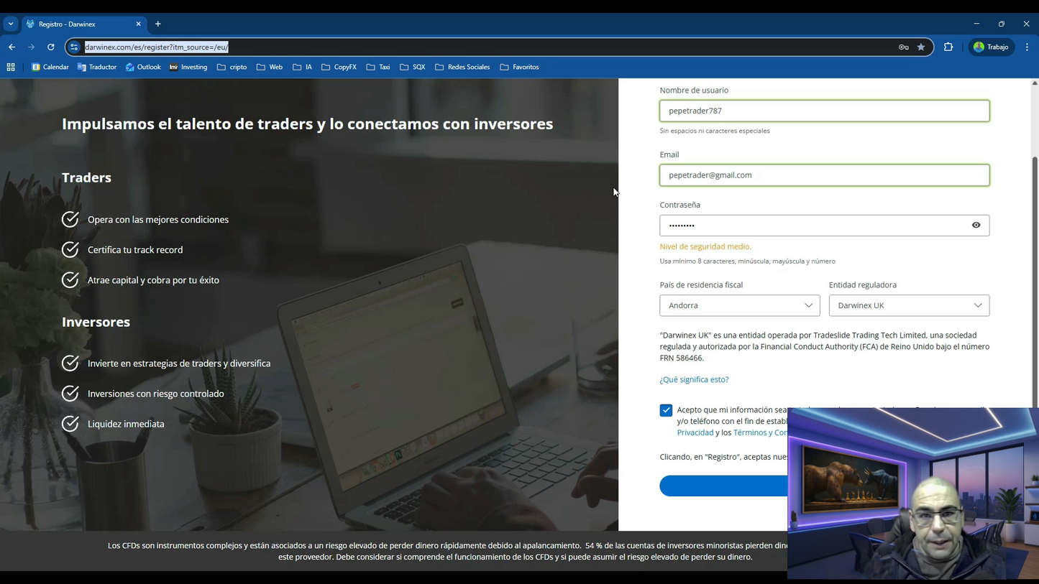Viewport: 1039px width, 584px height.
Task: Expand the País de residencia fiscal dropdown
Action: point(740,305)
